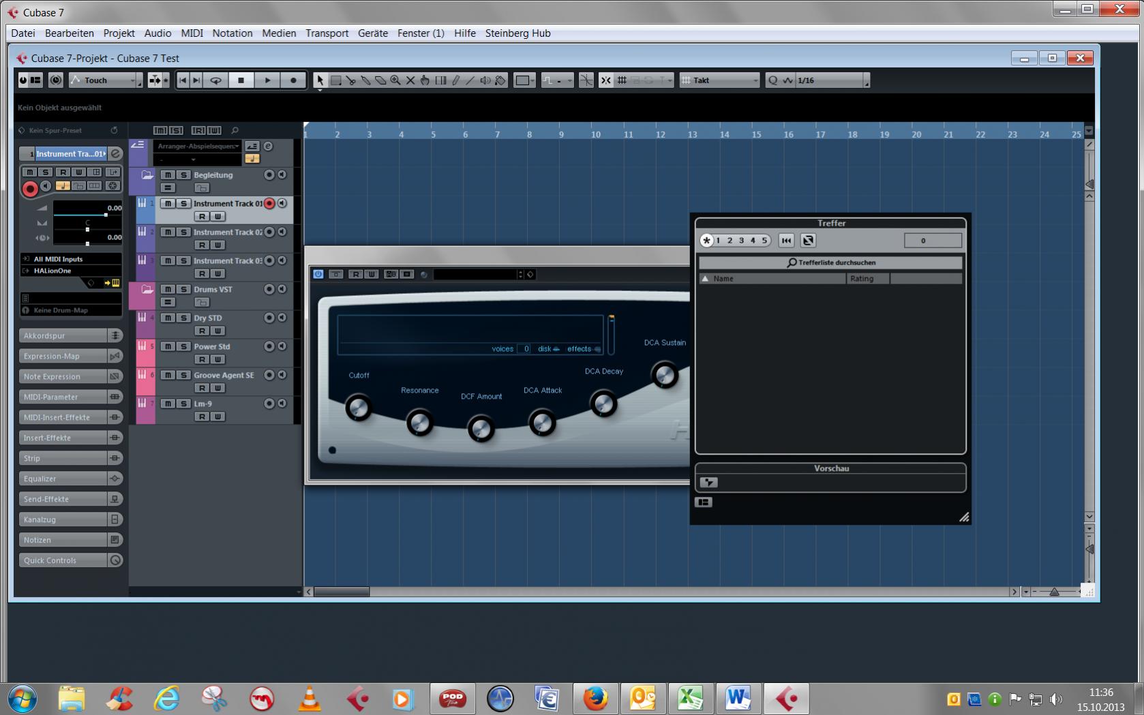Click the HALionOne preset name field
Image resolution: width=1144 pixels, height=715 pixels.
(475, 274)
